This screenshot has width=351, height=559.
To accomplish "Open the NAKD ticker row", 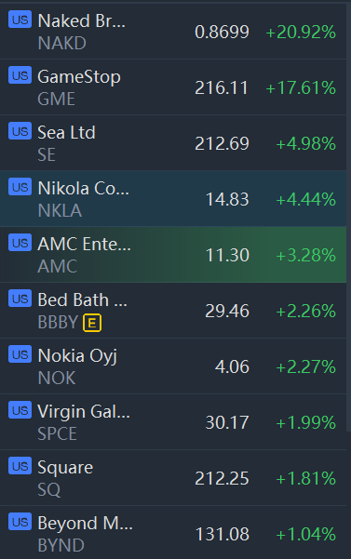I will click(x=173, y=32).
